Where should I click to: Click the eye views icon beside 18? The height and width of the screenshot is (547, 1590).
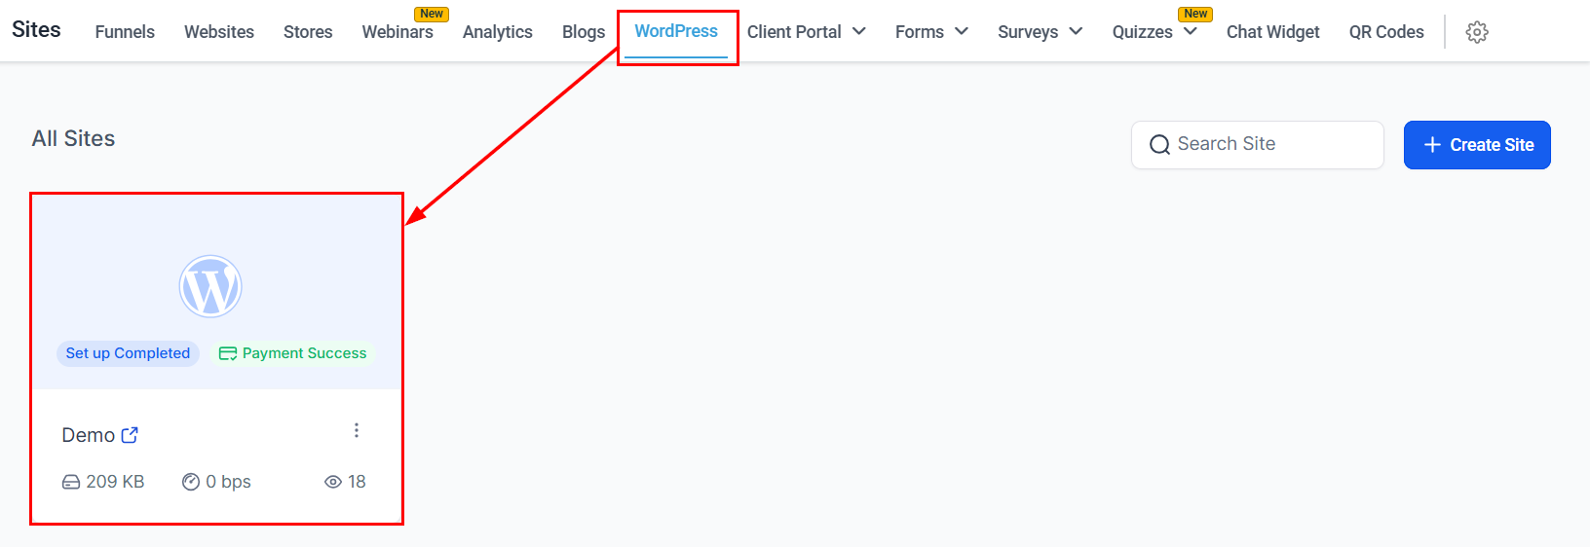[333, 482]
